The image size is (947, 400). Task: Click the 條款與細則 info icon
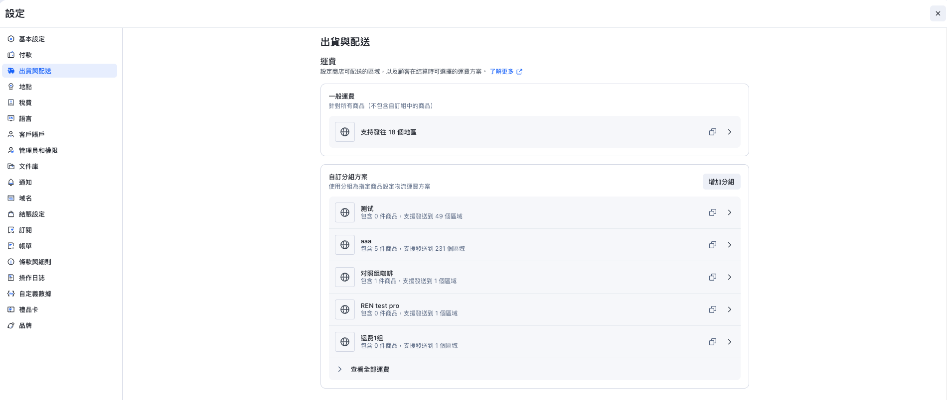click(11, 262)
